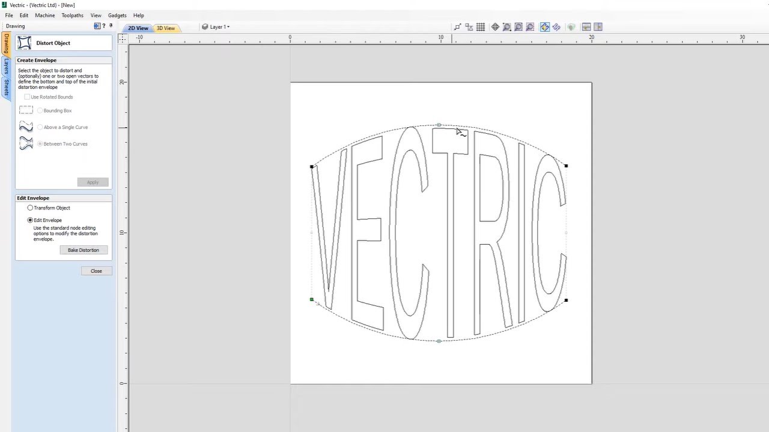The width and height of the screenshot is (769, 432).
Task: Click the Bounding Box envelope icon
Action: 26,110
